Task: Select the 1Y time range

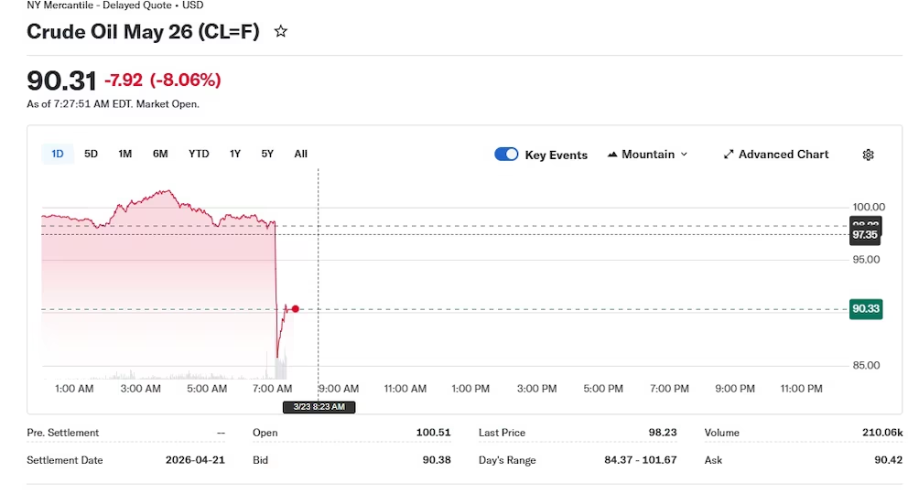Action: [x=235, y=154]
